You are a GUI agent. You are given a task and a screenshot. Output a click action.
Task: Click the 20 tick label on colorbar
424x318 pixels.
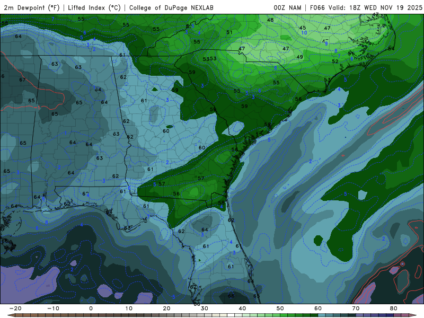(166, 308)
